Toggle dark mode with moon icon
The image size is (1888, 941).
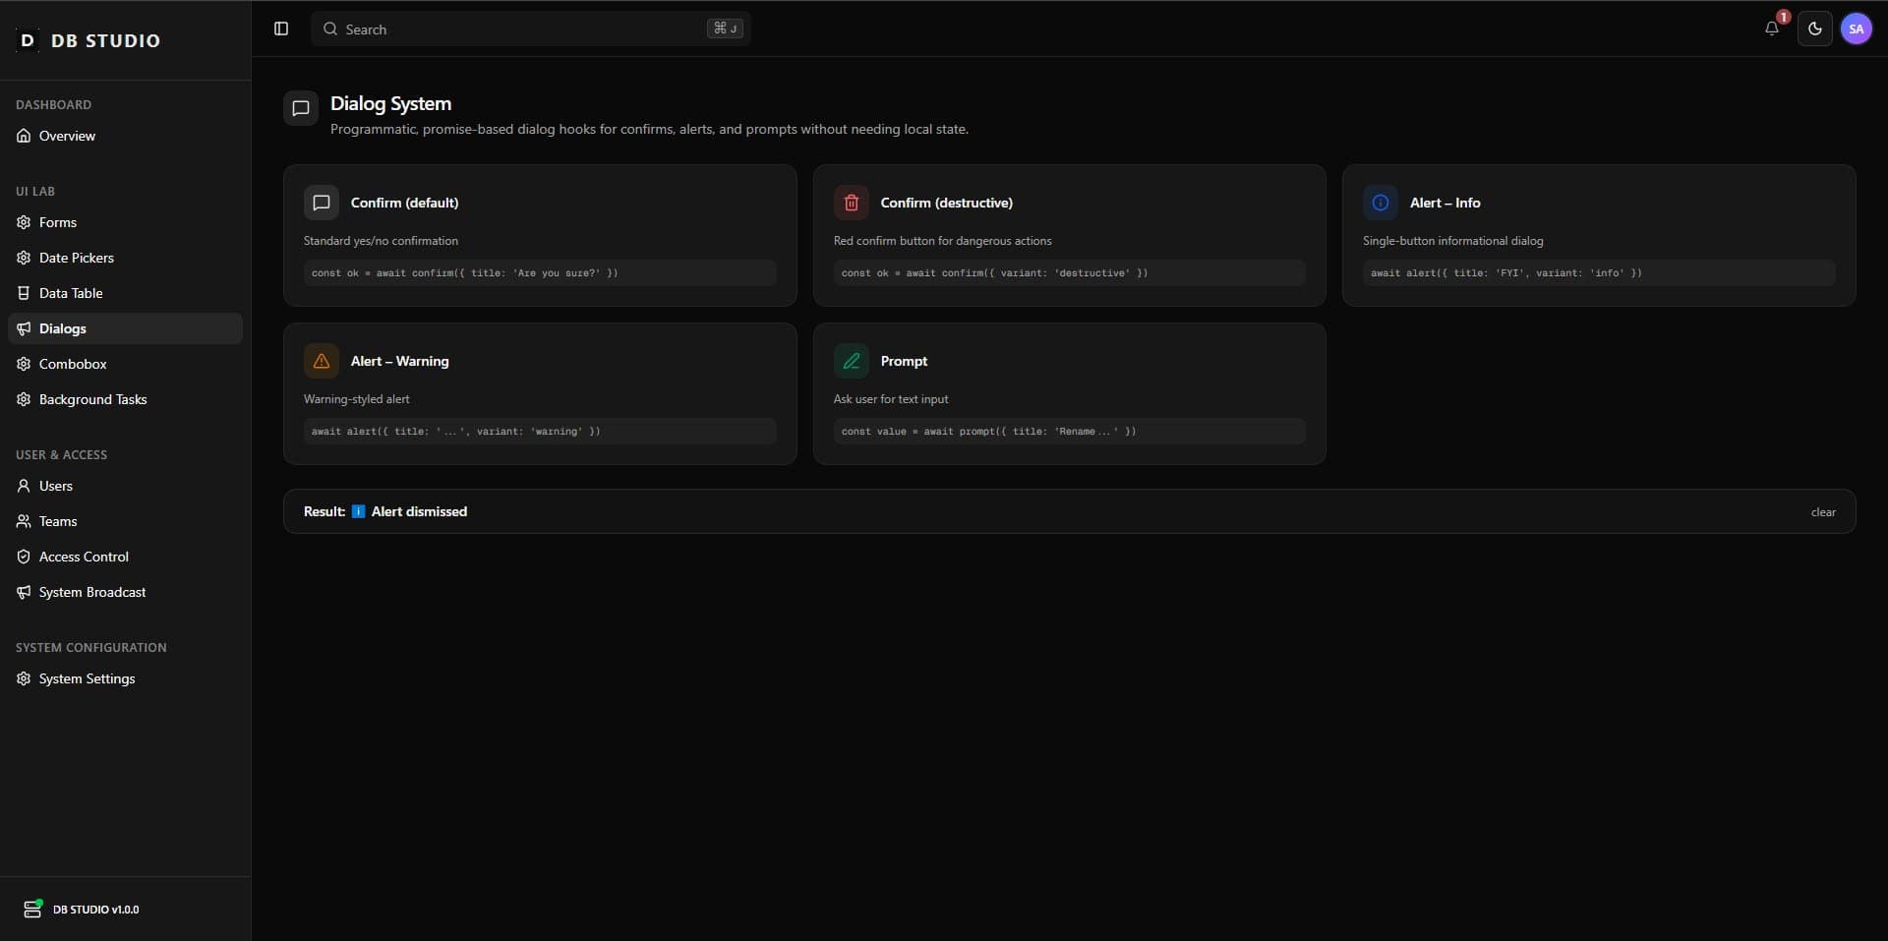(1814, 29)
